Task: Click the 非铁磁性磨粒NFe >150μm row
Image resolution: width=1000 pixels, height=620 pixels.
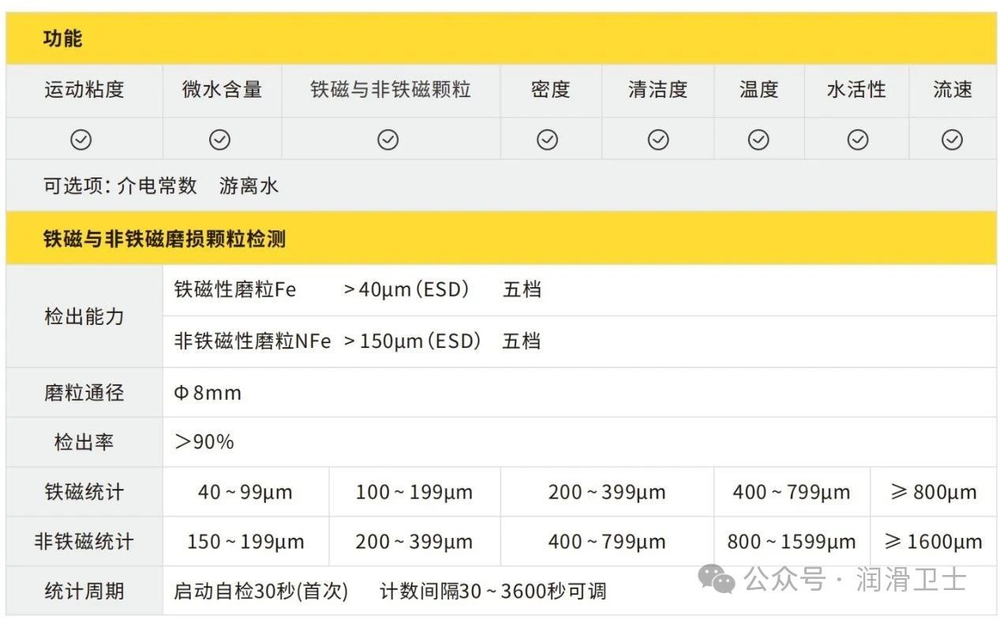Action: pos(579,342)
